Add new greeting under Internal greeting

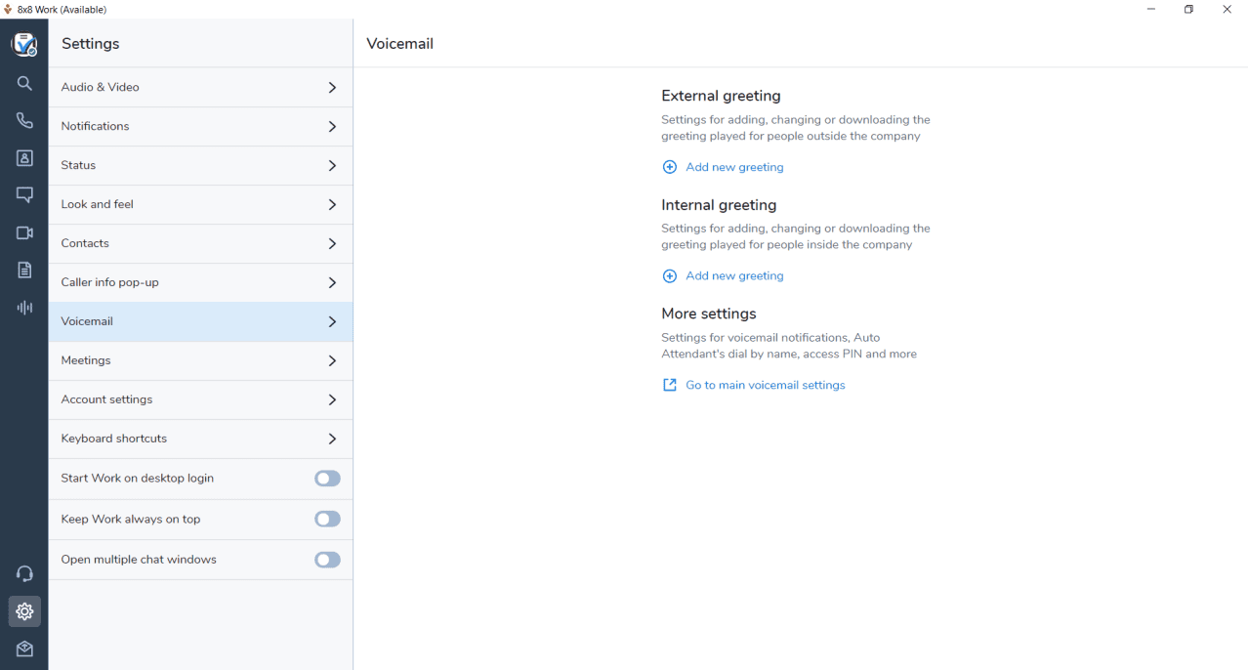pos(733,276)
